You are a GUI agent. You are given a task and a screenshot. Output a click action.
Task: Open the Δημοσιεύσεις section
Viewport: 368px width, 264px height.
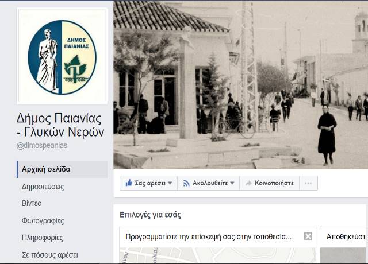click(x=43, y=187)
